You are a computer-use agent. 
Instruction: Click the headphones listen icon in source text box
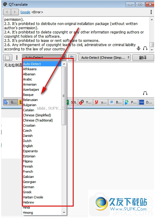[x=145, y=48]
